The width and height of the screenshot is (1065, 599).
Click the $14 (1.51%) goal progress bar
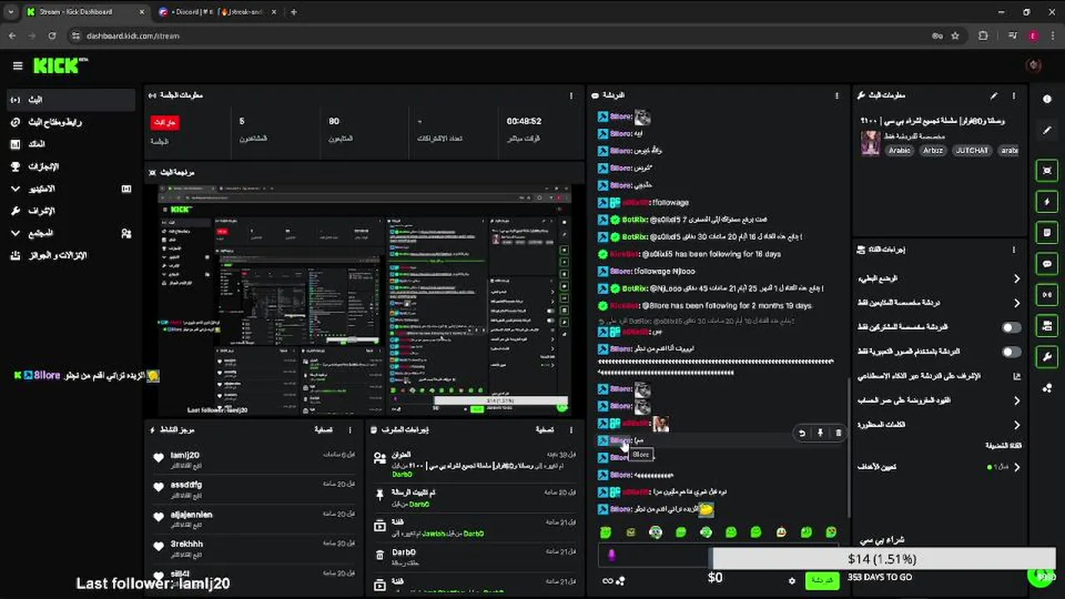(882, 559)
